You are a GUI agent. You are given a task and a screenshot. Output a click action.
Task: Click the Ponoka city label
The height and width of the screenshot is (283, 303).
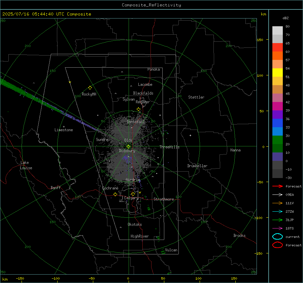(154, 69)
